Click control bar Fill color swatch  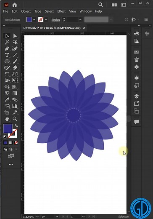click(29, 19)
